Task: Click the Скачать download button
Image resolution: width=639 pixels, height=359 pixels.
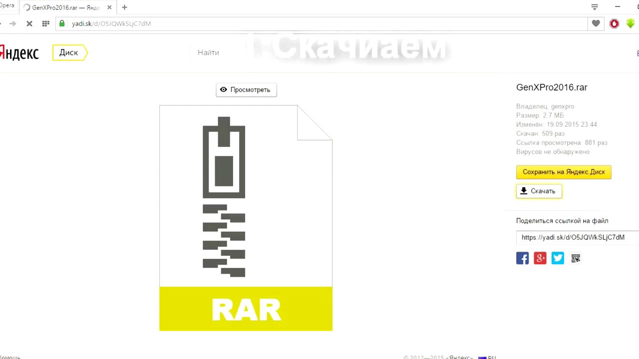Action: point(539,191)
